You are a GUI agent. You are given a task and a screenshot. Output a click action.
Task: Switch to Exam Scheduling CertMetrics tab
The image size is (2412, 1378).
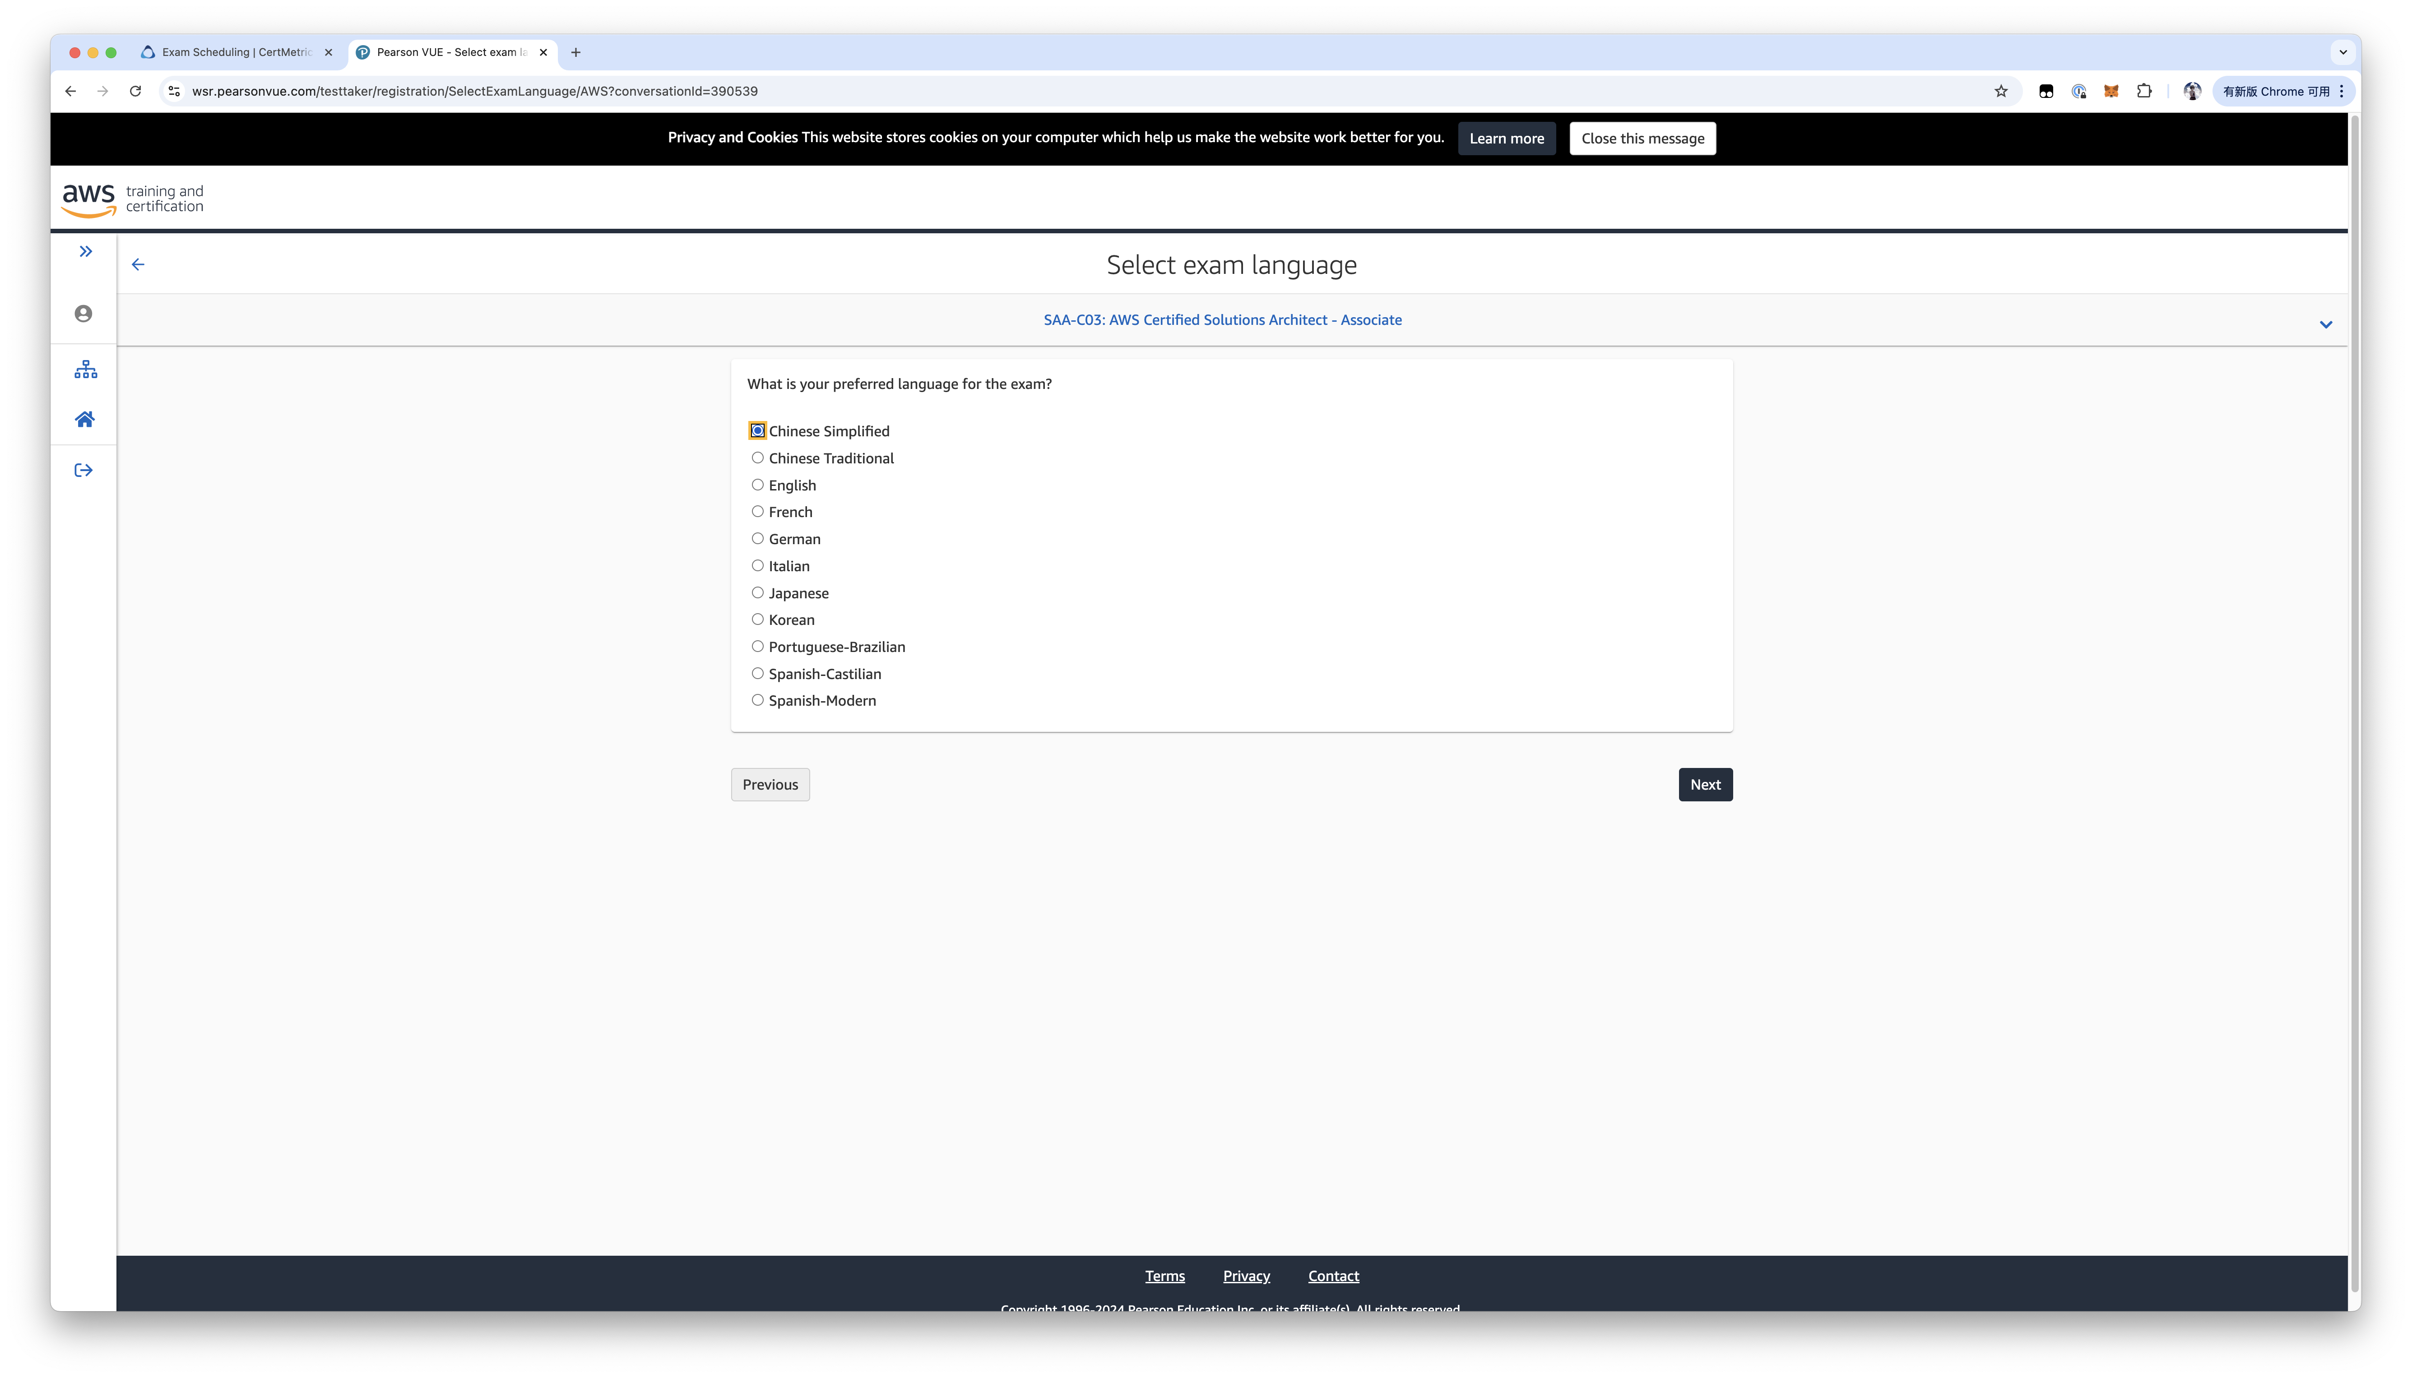click(237, 53)
